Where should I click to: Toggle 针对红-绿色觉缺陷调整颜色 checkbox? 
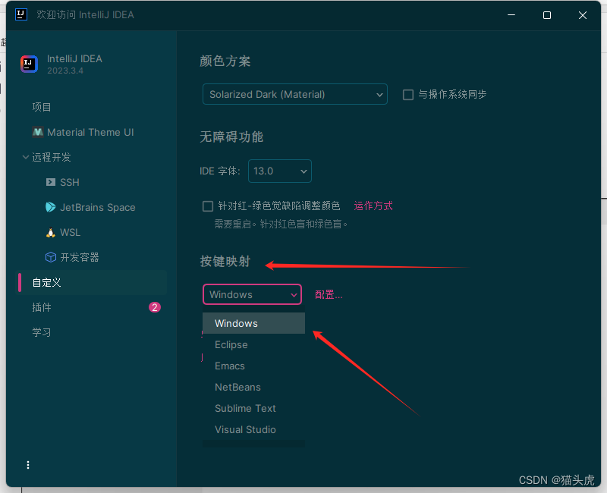208,206
